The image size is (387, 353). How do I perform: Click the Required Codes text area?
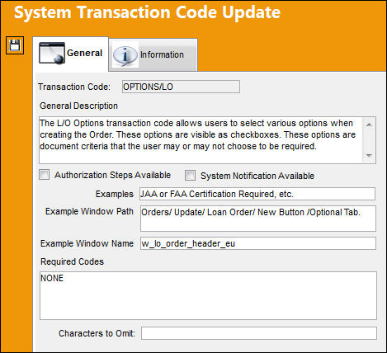click(x=208, y=295)
